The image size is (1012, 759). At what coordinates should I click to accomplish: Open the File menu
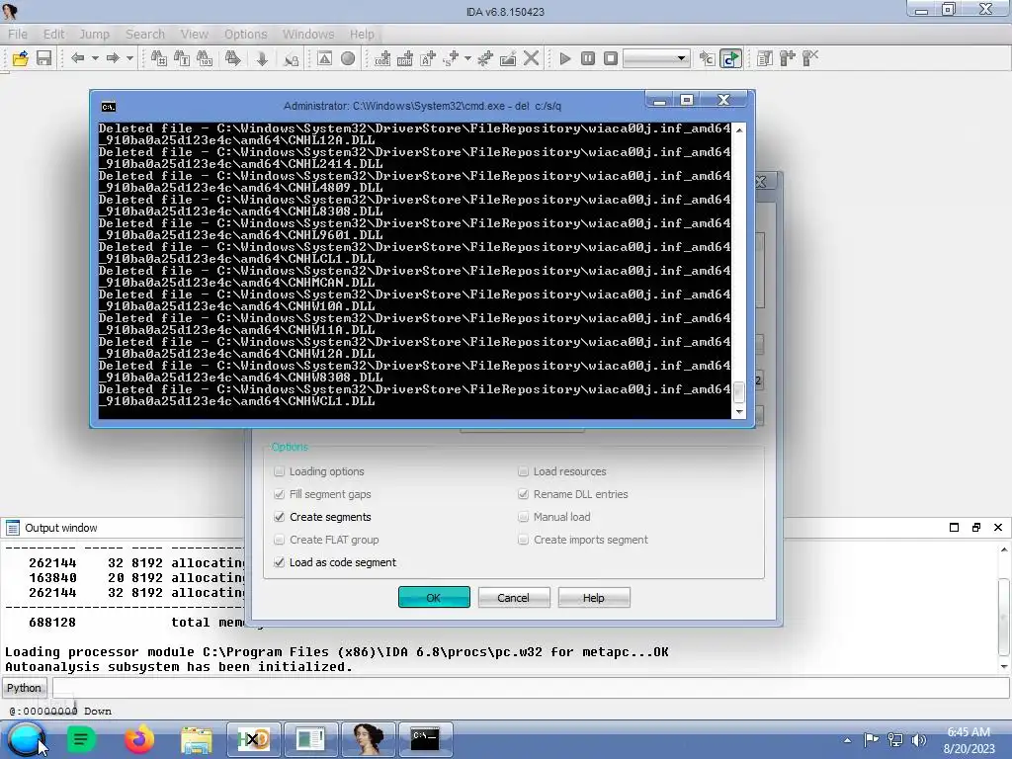tap(18, 35)
